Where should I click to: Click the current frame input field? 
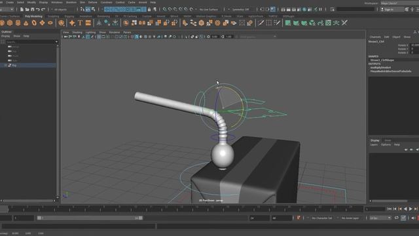click(x=375, y=209)
